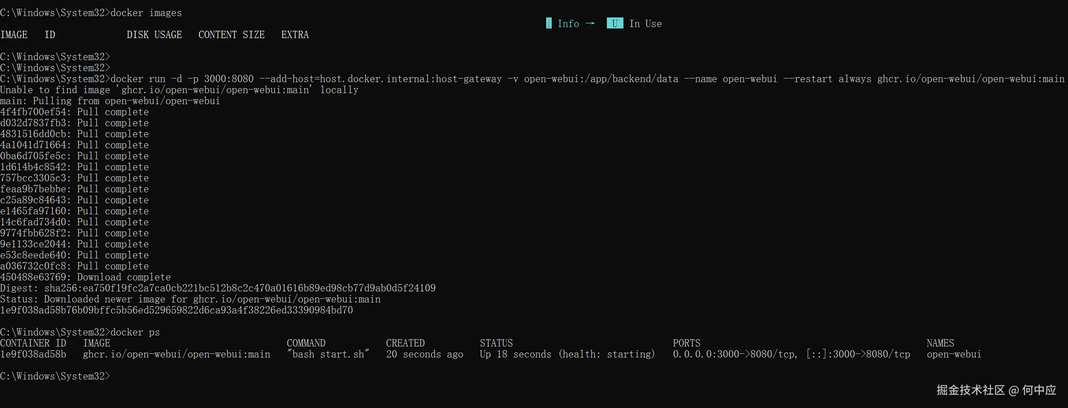1068x408 pixels.
Task: Click layer line '4f4fb700ef54: Pull complete'
Action: [x=74, y=112]
